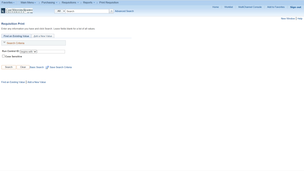Select the Find an Existing Value tab
The height and width of the screenshot is (171, 304).
16,36
